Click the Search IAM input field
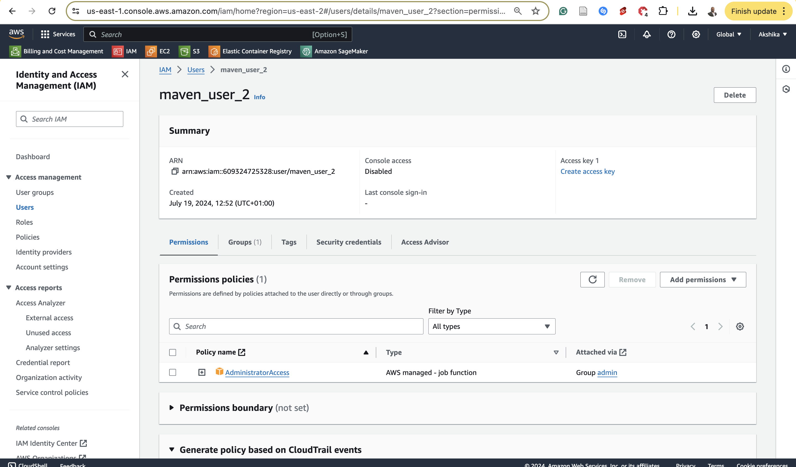 pyautogui.click(x=69, y=119)
